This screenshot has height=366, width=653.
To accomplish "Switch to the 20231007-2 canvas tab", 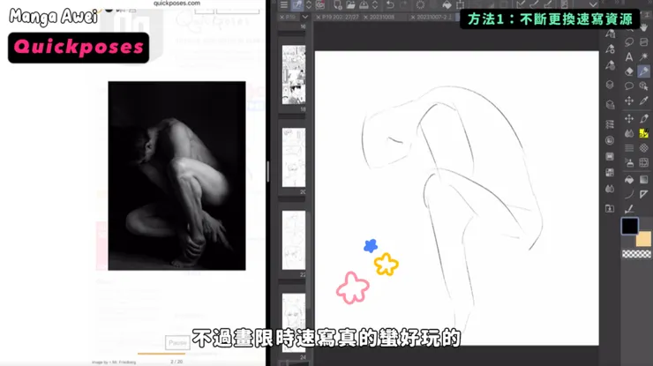I will click(431, 17).
